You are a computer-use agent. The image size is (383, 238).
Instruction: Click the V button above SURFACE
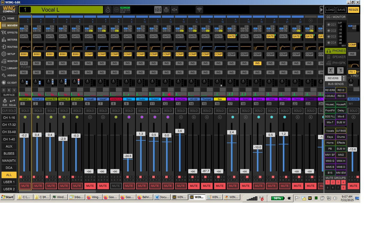point(14,90)
